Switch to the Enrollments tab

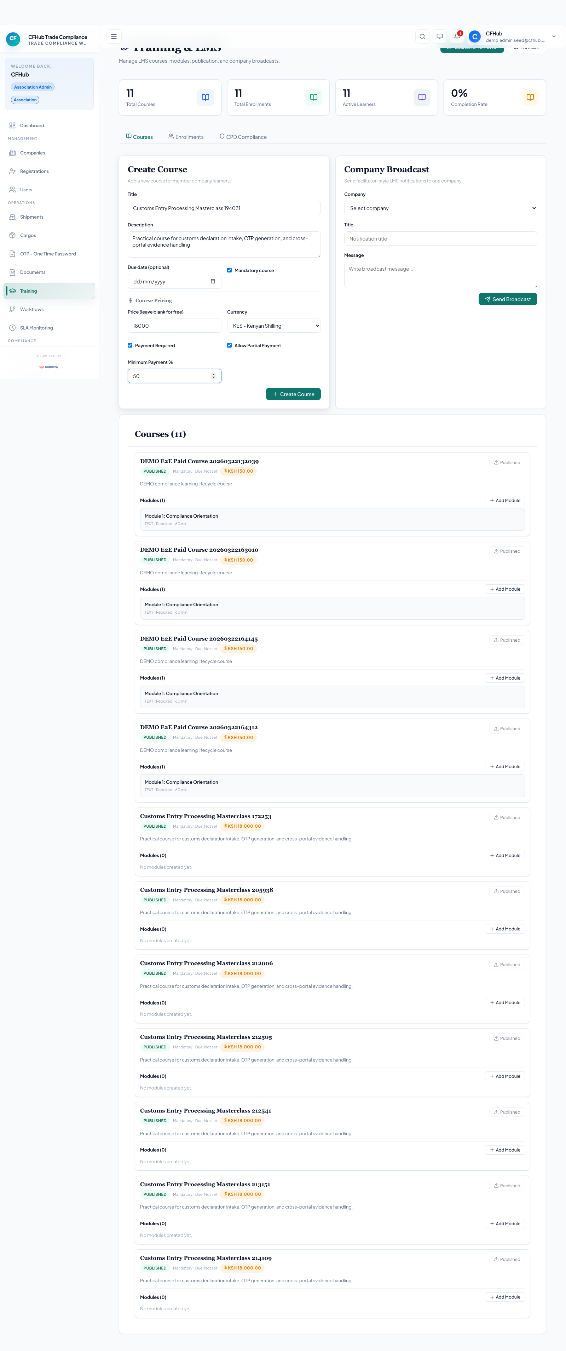tap(186, 136)
